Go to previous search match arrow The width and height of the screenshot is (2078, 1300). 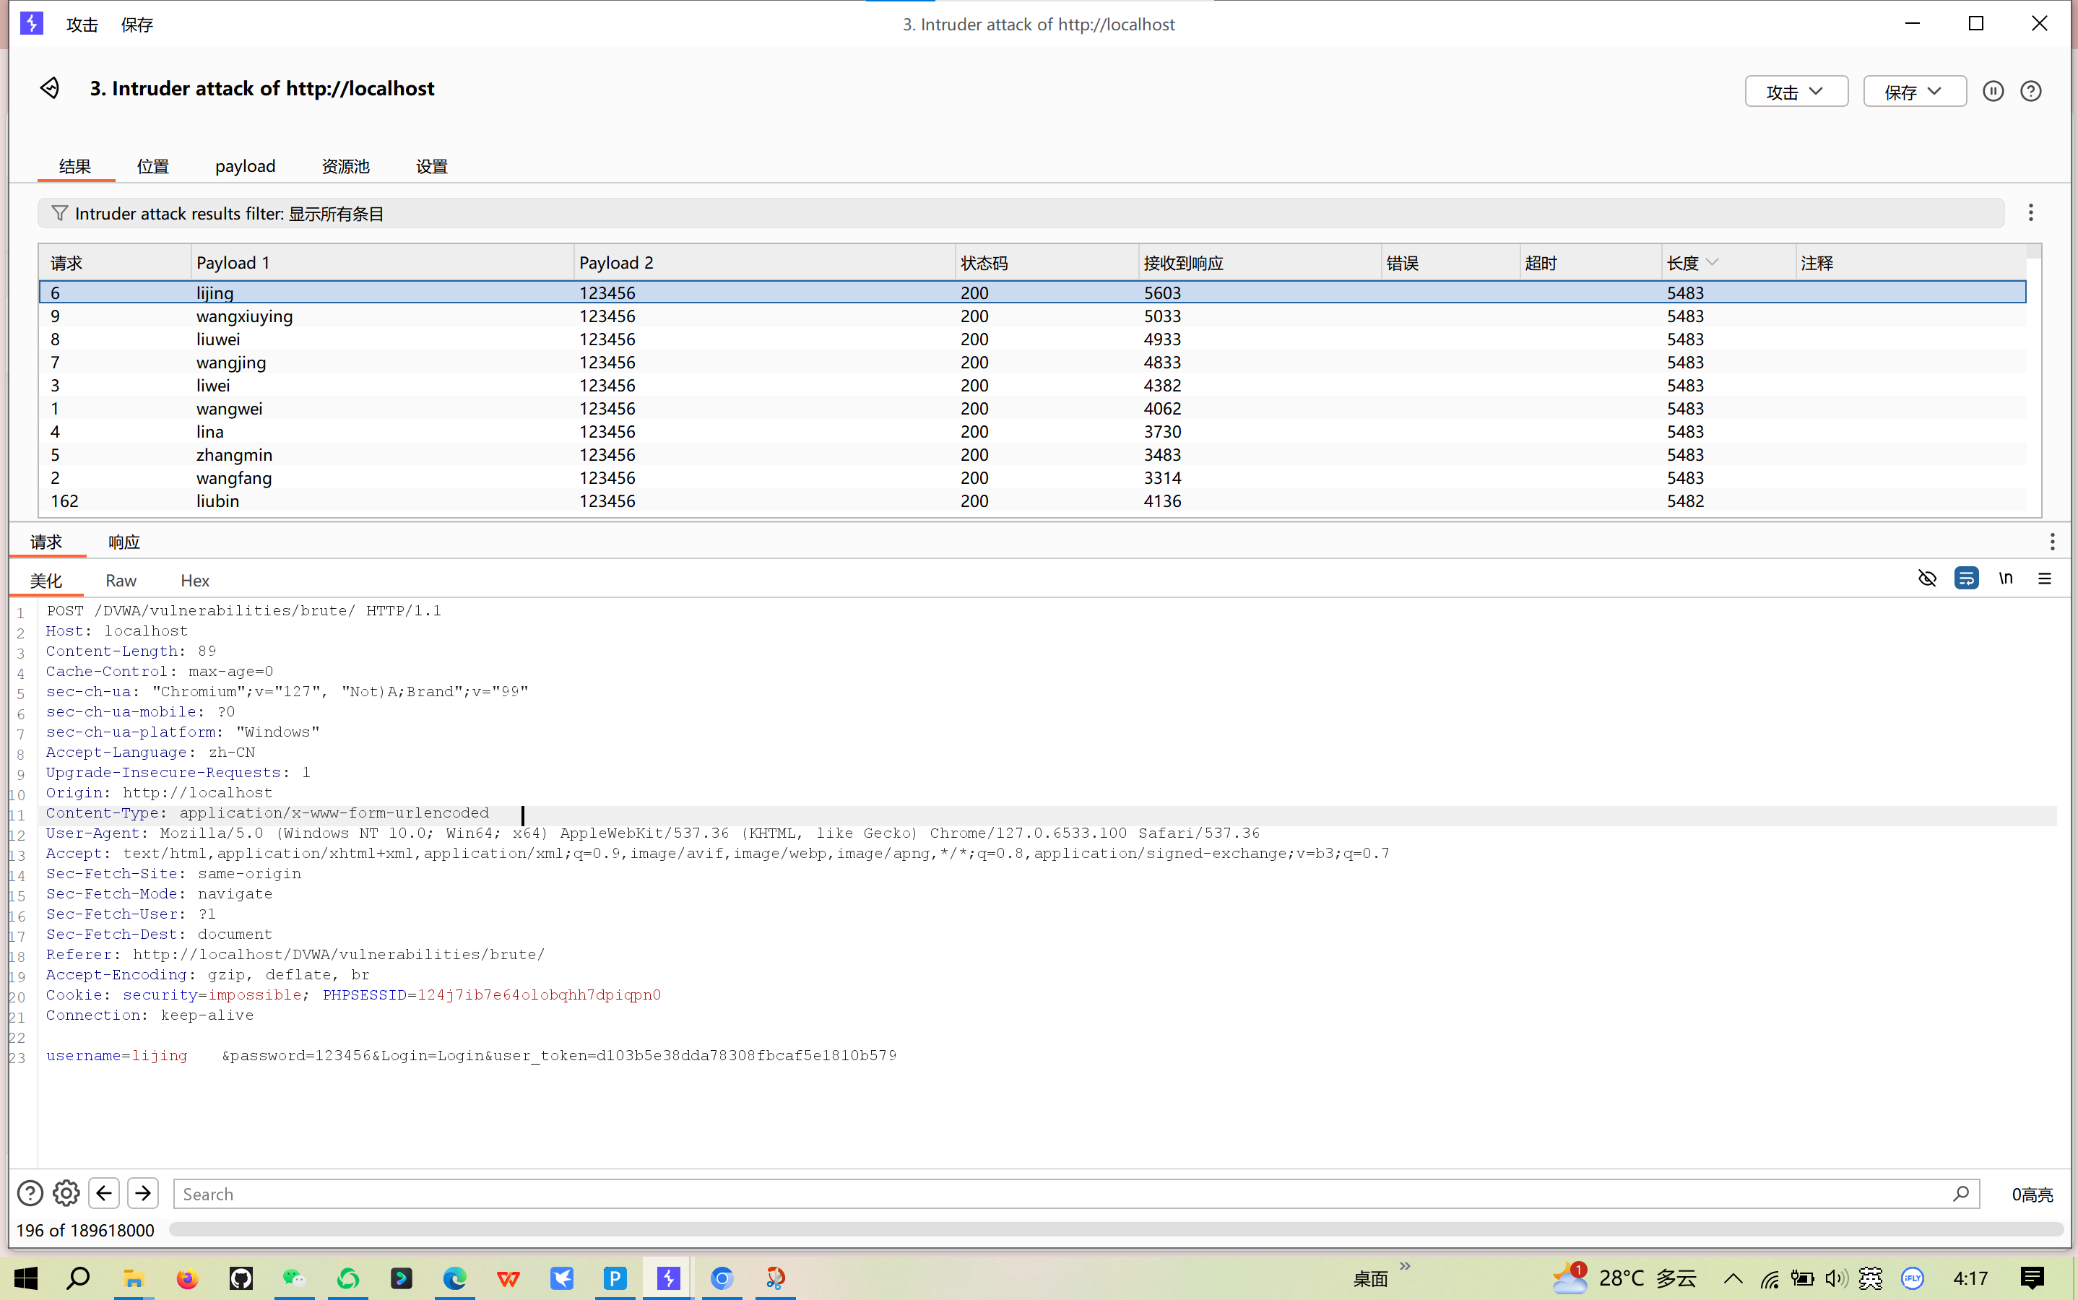[x=104, y=1193]
